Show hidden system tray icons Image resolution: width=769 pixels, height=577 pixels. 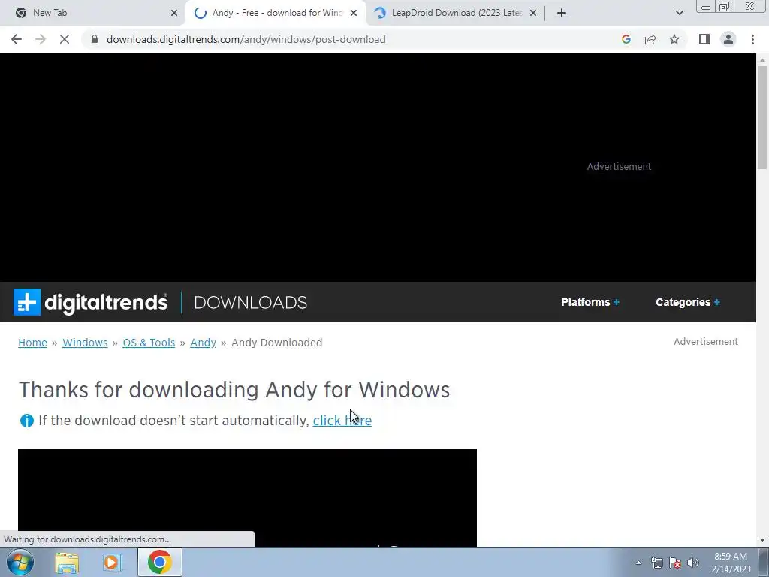pyautogui.click(x=638, y=563)
